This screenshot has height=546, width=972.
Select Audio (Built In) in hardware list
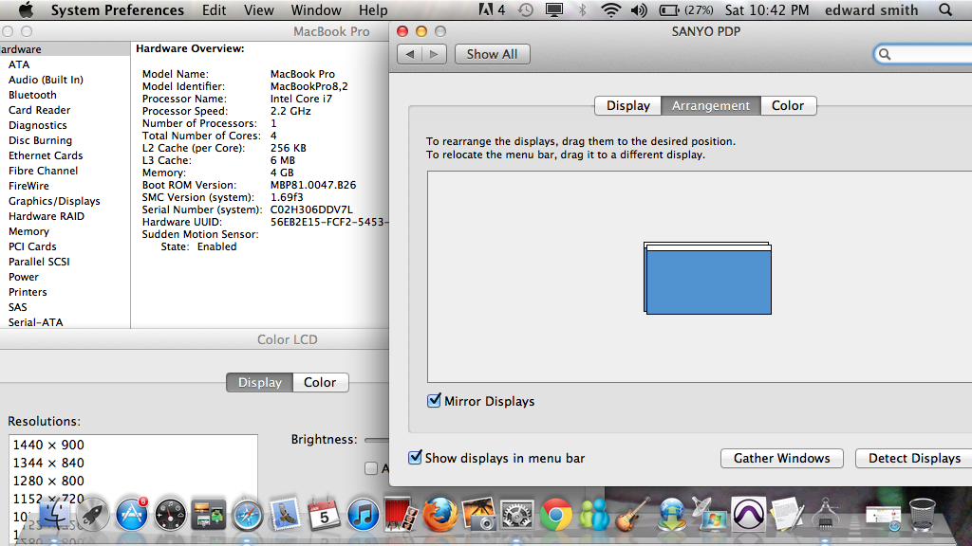click(x=46, y=80)
